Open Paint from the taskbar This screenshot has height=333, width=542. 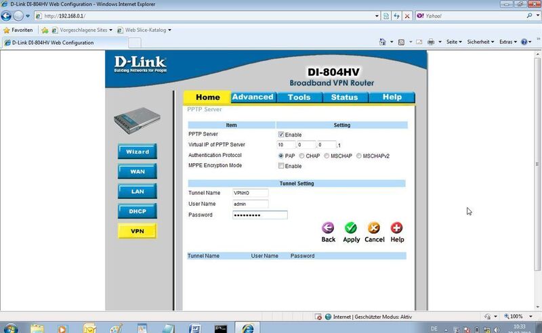(x=116, y=328)
